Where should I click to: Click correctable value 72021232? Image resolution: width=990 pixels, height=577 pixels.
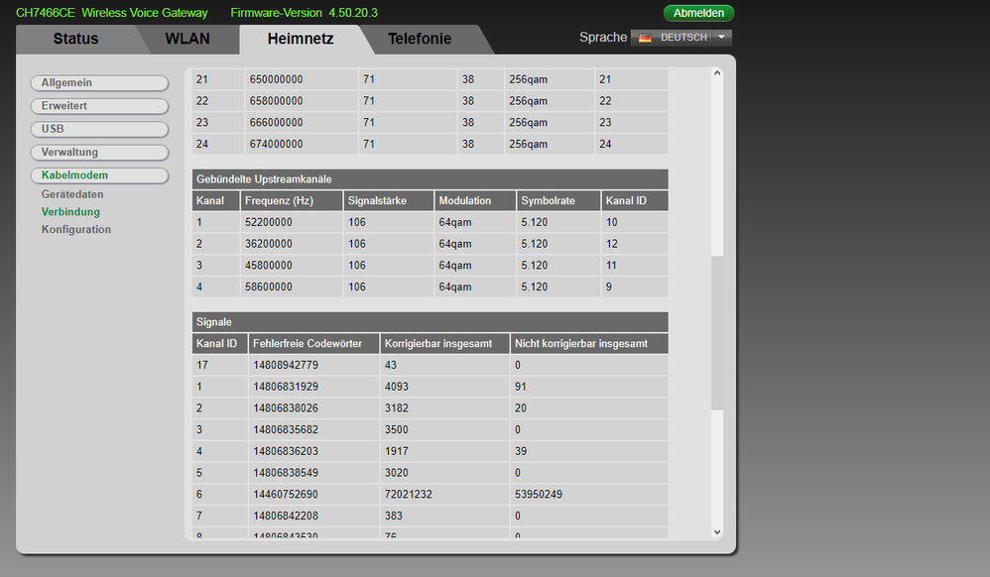[x=409, y=495]
